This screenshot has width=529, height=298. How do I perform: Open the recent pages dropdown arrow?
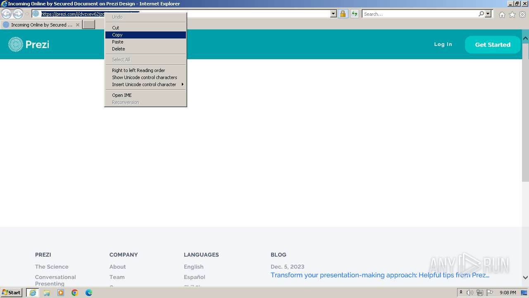click(x=27, y=14)
